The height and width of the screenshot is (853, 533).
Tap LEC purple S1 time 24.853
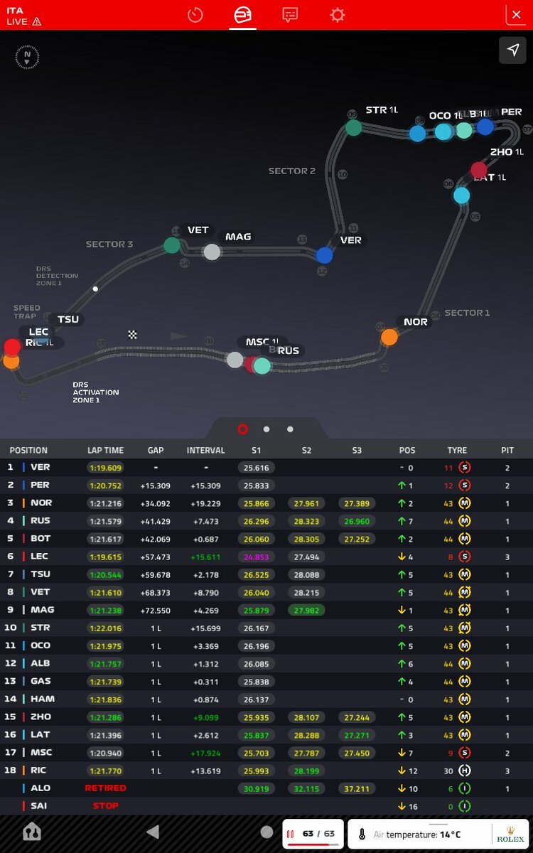click(256, 556)
